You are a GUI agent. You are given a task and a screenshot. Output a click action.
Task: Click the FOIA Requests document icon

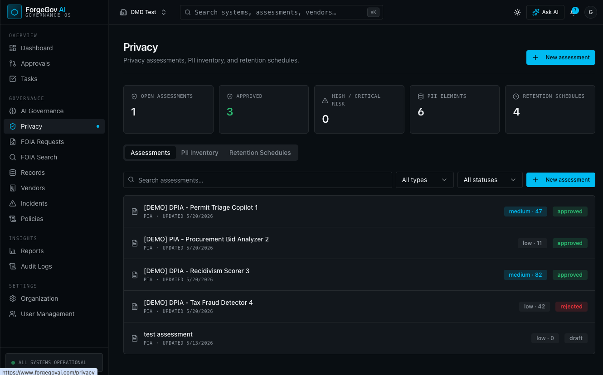point(13,142)
